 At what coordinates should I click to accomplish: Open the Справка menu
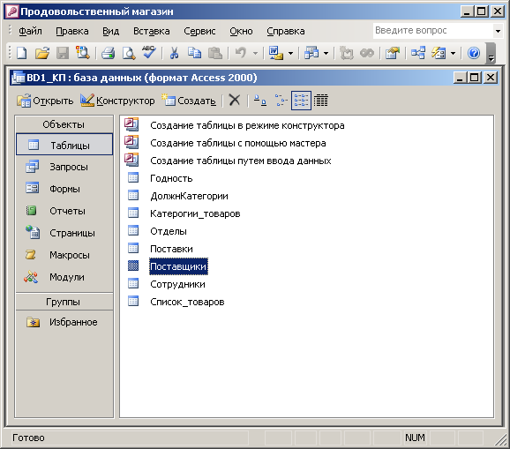(x=286, y=31)
